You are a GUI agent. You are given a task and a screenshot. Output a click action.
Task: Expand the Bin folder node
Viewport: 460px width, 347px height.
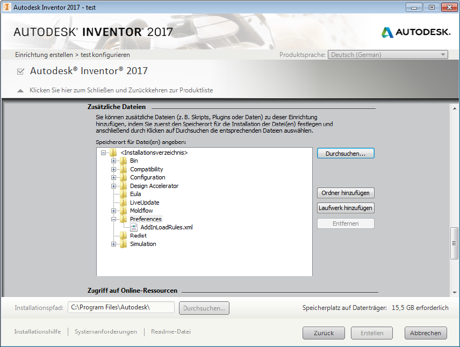tap(113, 161)
